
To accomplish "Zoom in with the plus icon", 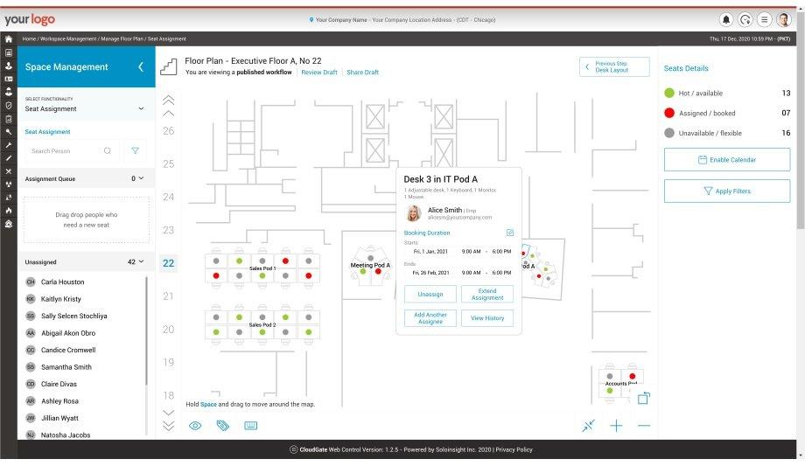I will [x=616, y=426].
